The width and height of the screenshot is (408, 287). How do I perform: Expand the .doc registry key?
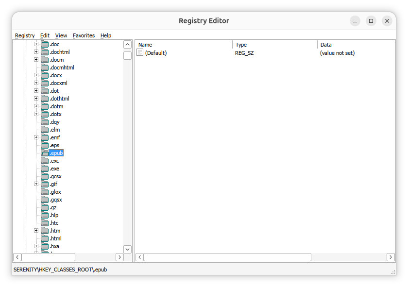pos(36,44)
